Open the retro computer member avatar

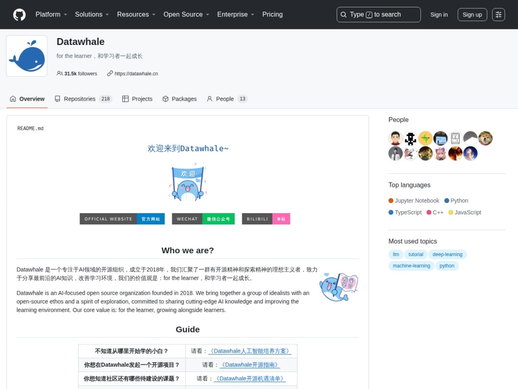click(455, 138)
